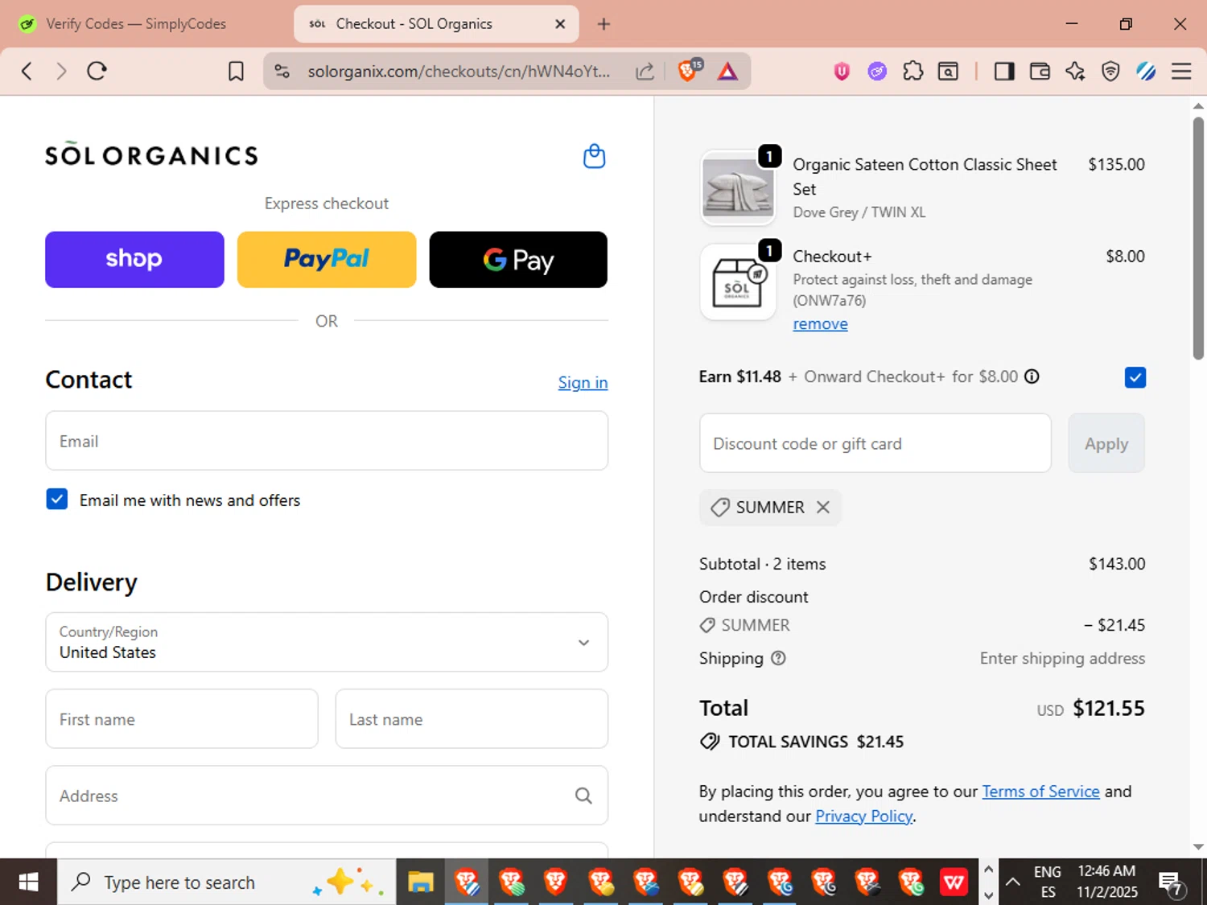Open new browser tab
The width and height of the screenshot is (1207, 905).
coord(603,24)
